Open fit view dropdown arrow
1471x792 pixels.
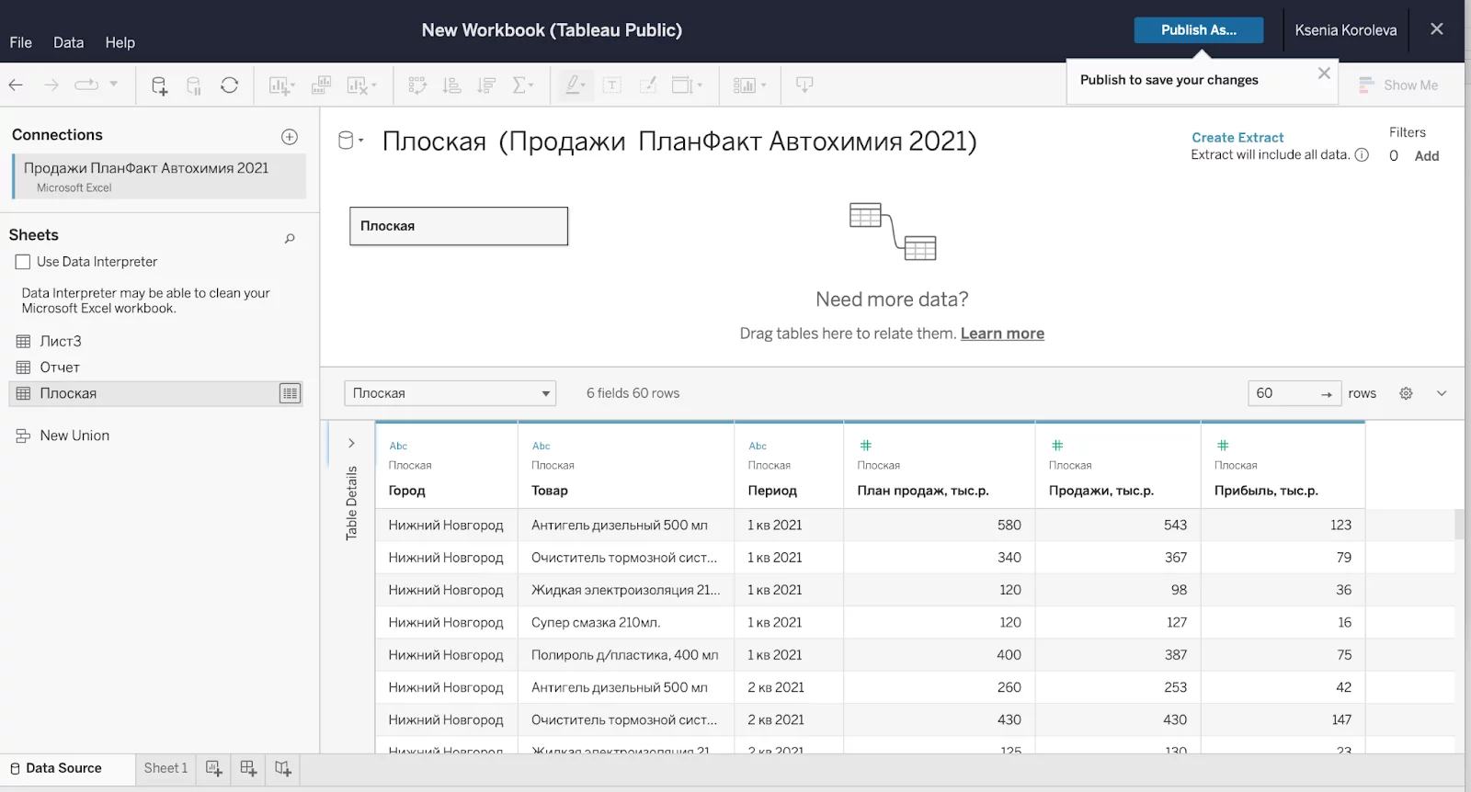[700, 85]
